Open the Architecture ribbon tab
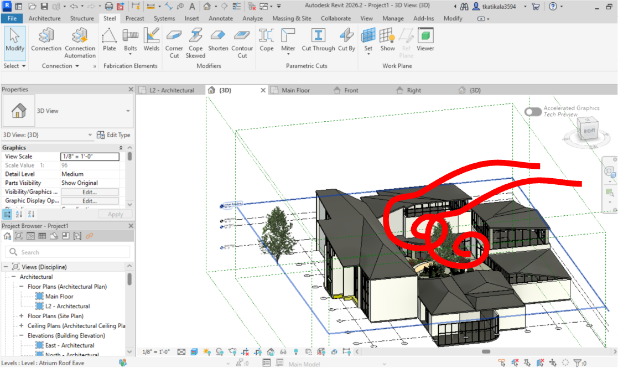The height and width of the screenshot is (368, 618). 44,18
